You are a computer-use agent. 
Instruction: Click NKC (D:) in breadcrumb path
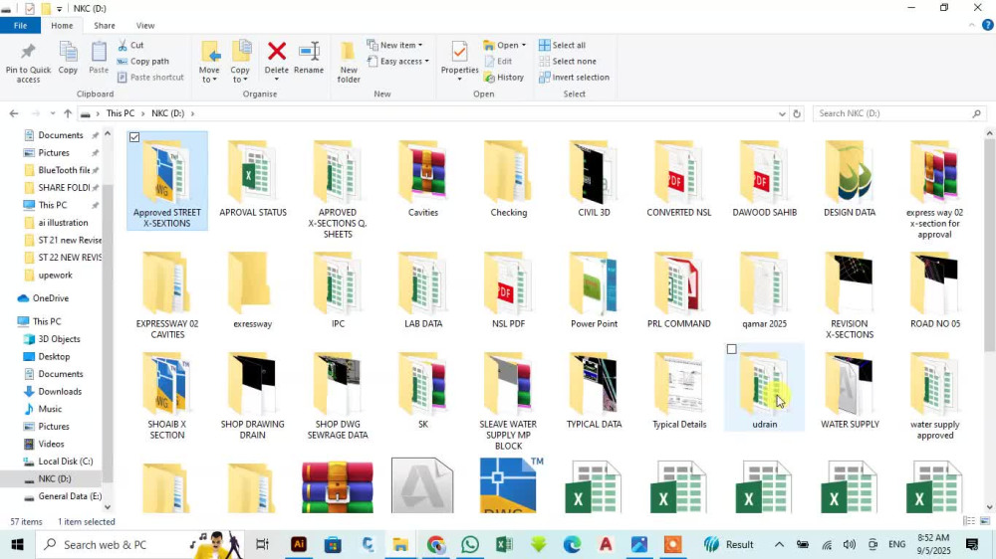[x=167, y=113]
